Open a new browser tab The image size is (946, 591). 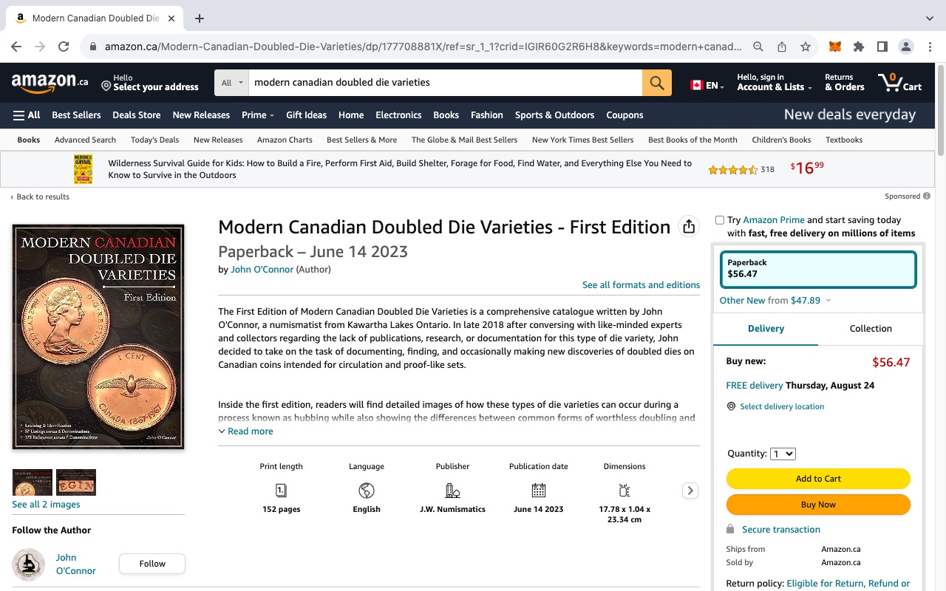[200, 18]
